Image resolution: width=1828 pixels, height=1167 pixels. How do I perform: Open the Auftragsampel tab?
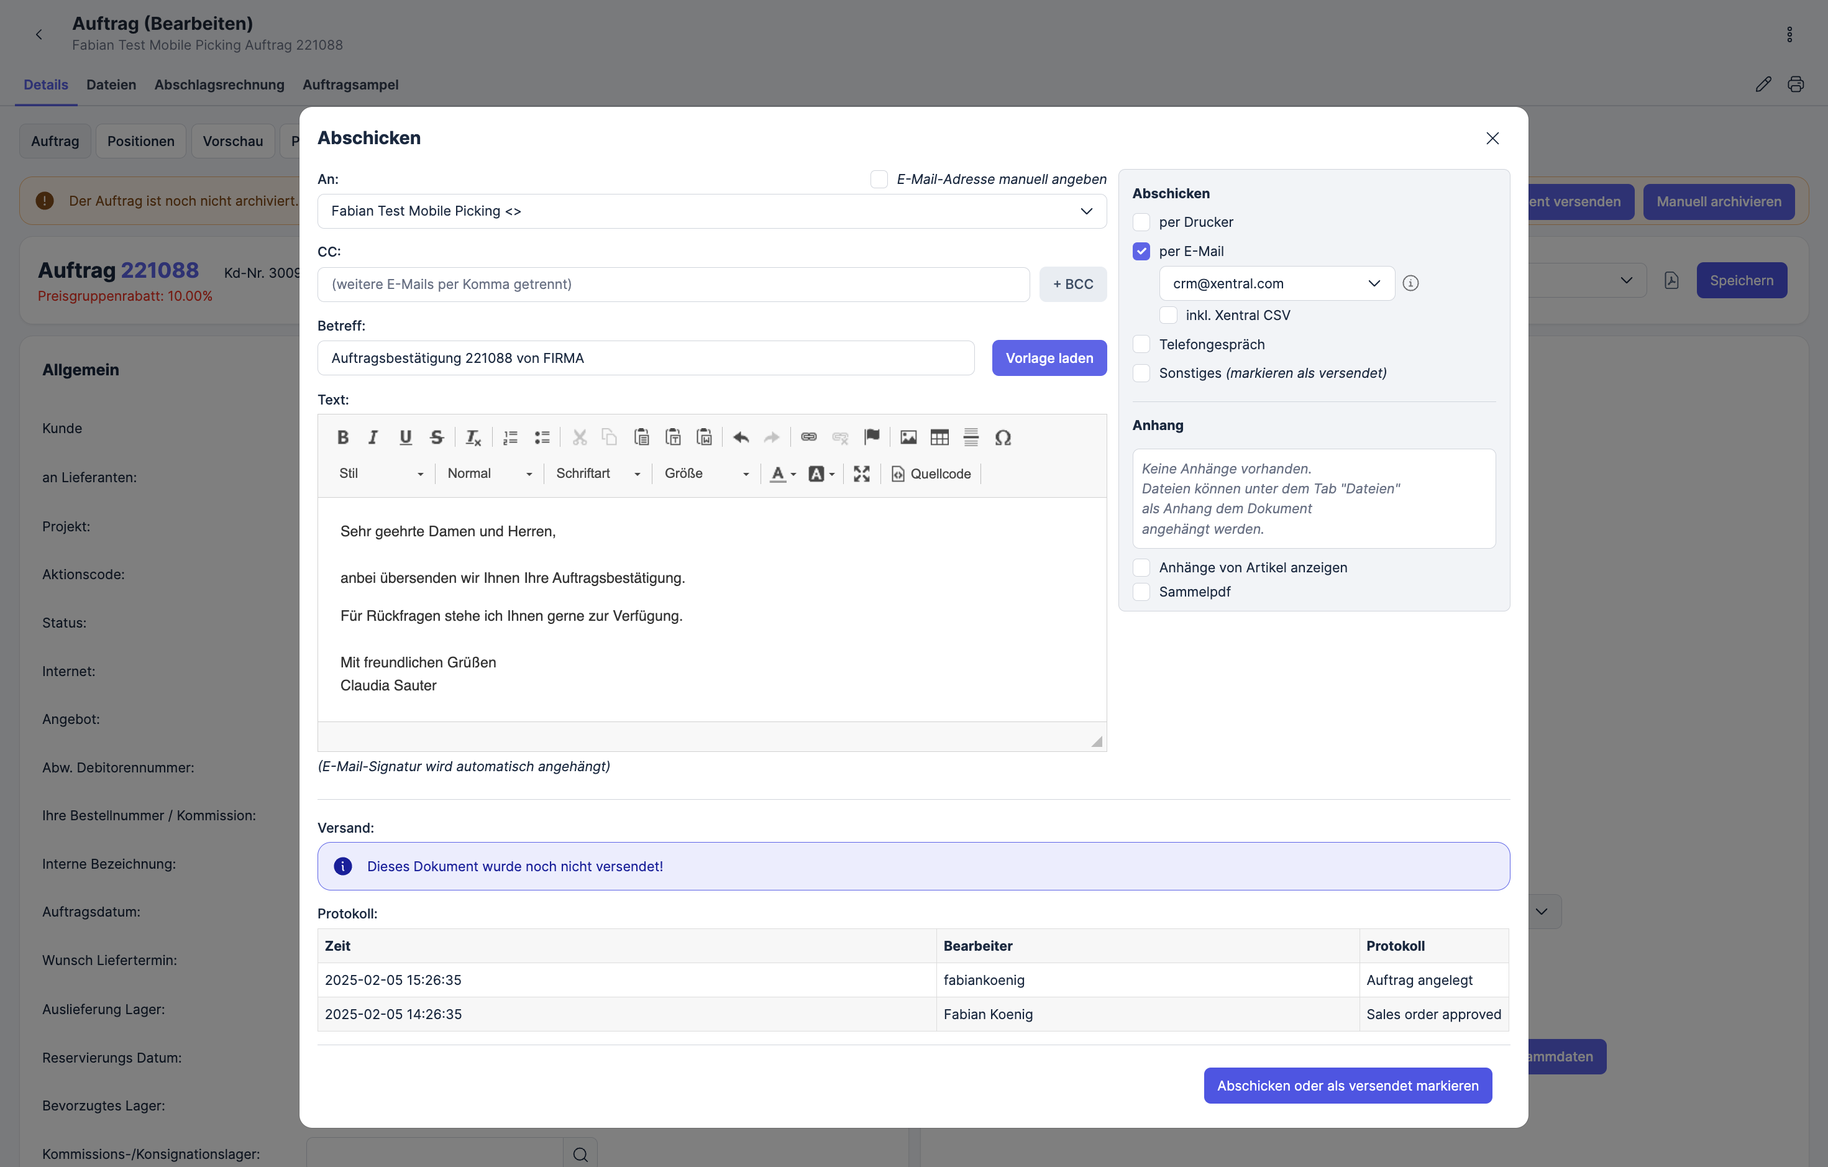(350, 85)
